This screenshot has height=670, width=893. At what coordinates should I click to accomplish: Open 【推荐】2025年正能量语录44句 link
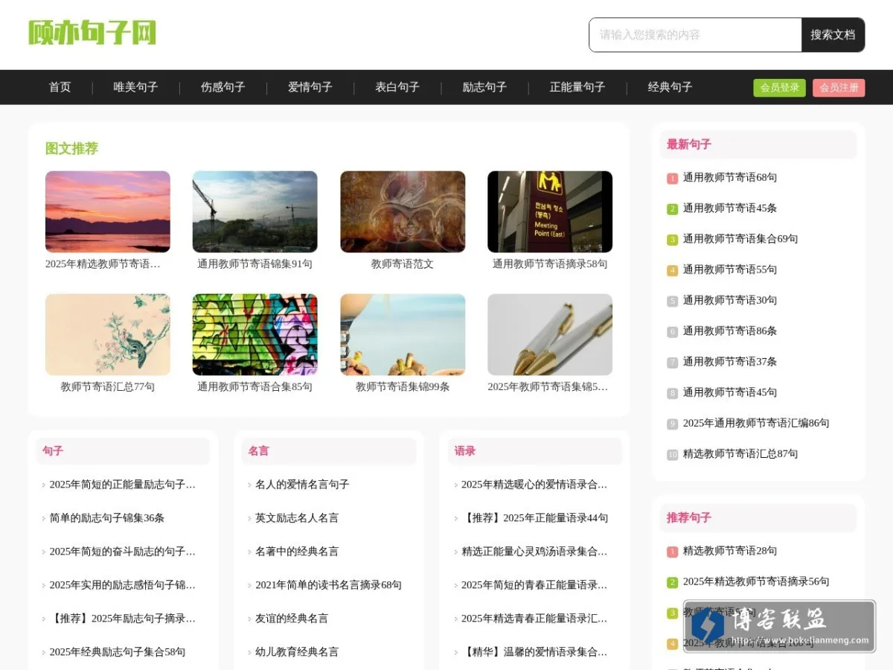pos(534,518)
